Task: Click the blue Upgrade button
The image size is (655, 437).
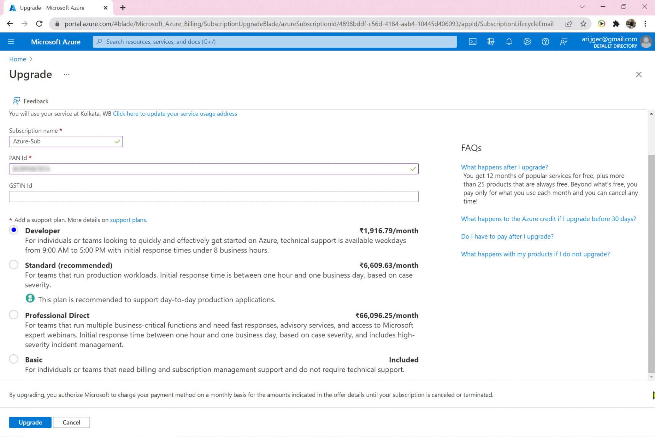Action: (30, 422)
